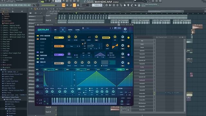Screen dimensions: 206x116
Task: Open the DELAY effect dropdown
Action: [x=59, y=55]
